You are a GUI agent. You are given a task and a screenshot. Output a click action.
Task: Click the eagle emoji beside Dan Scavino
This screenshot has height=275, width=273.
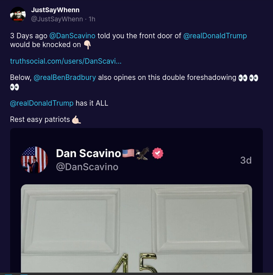point(143,153)
